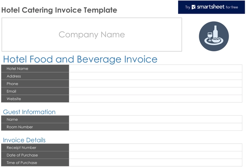Click the Invoice Details section heading
The height and width of the screenshot is (167, 246).
[24, 140]
